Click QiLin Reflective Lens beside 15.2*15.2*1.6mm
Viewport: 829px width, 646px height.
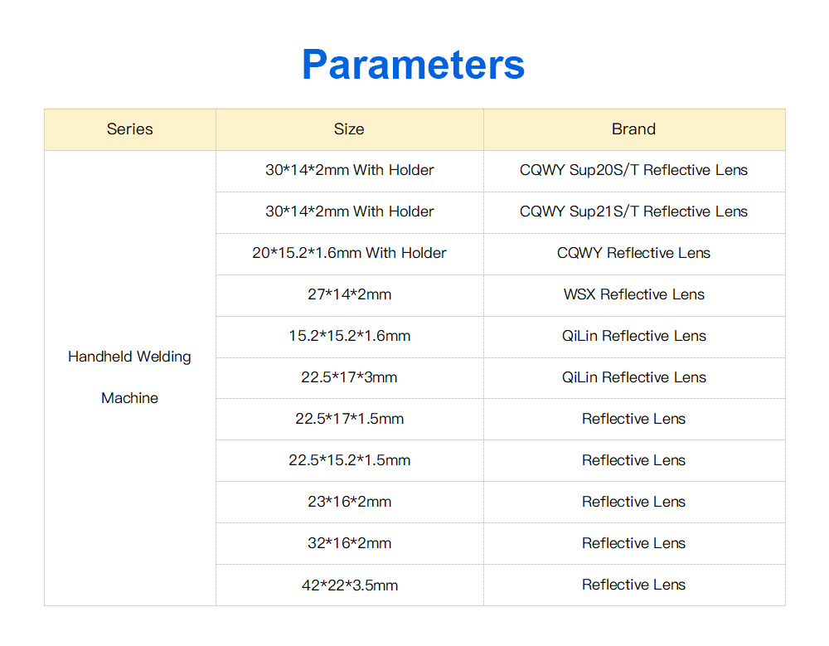pos(634,336)
